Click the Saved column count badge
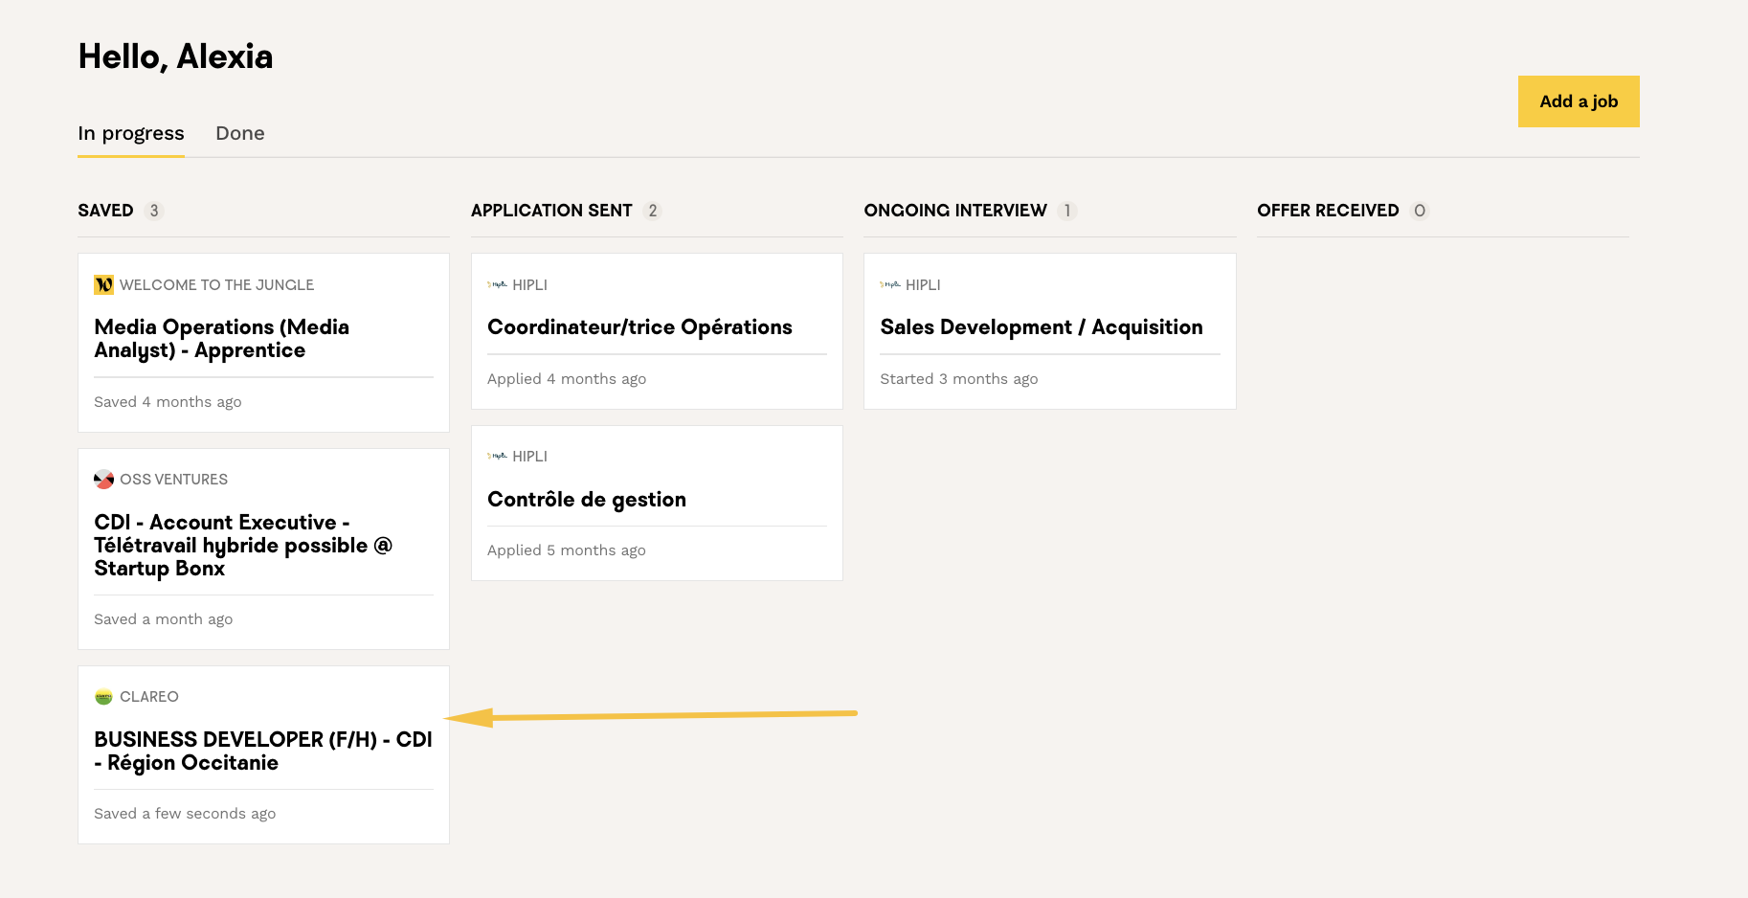The image size is (1748, 898). tap(154, 211)
